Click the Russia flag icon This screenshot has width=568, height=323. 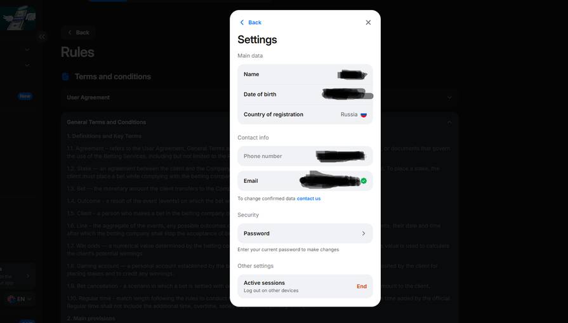click(x=364, y=114)
